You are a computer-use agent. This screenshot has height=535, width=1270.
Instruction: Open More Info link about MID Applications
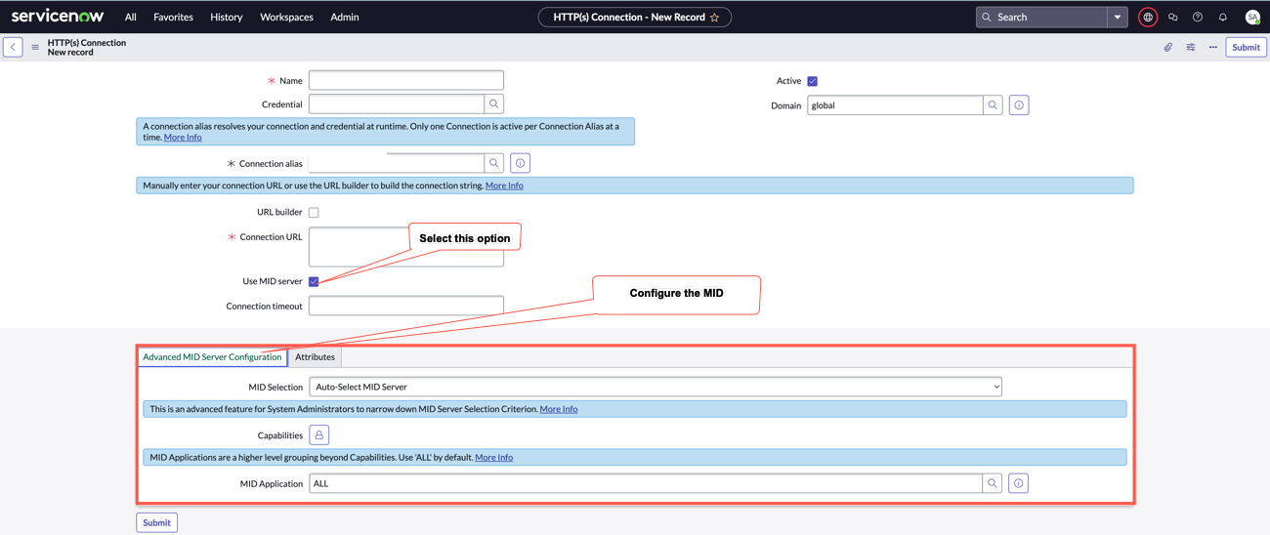(493, 457)
